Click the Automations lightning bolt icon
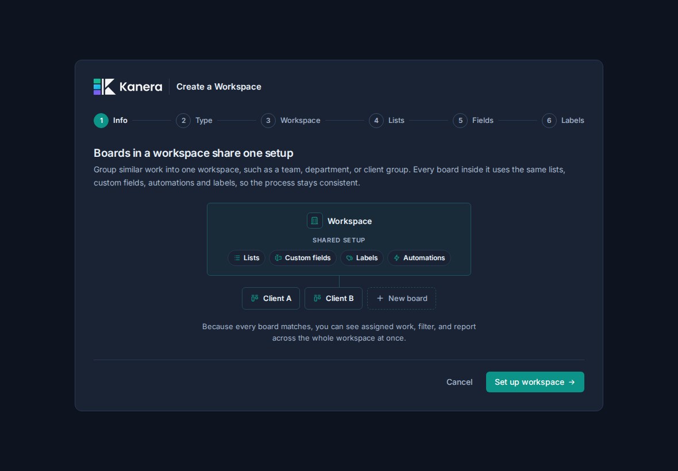678x471 pixels. pyautogui.click(x=396, y=258)
